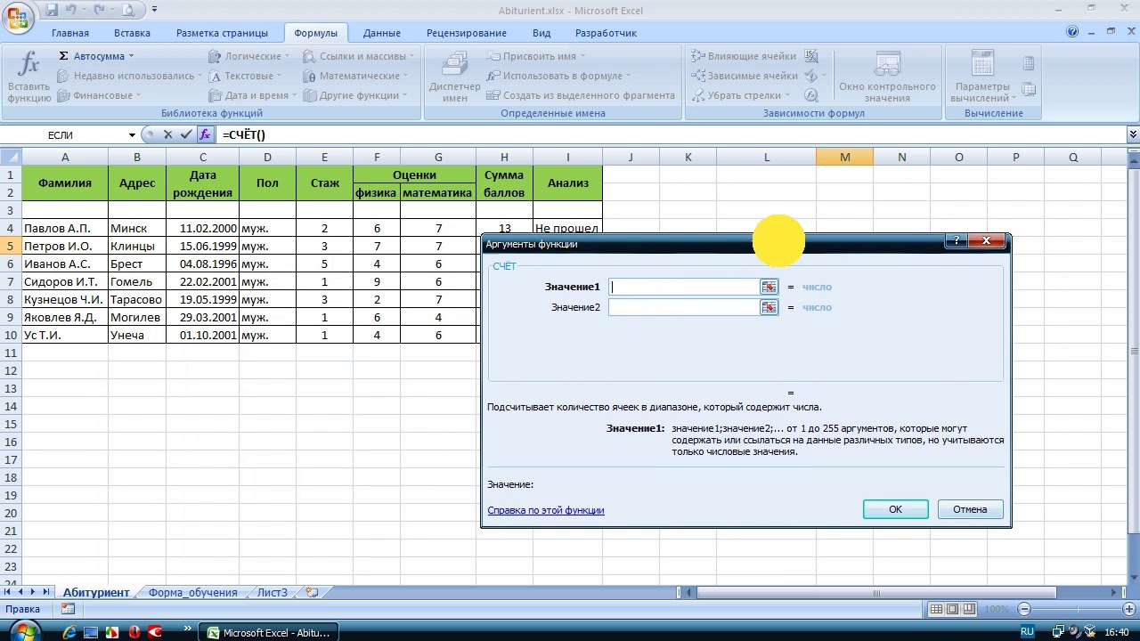Viewport: 1140px width, 641px height.
Task: Switch to the Forma_obucheniya sheet tab
Action: tap(192, 593)
